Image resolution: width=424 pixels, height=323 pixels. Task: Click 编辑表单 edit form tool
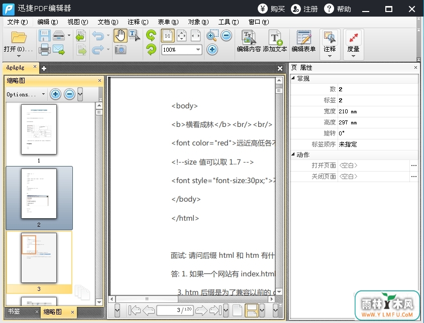click(x=303, y=41)
